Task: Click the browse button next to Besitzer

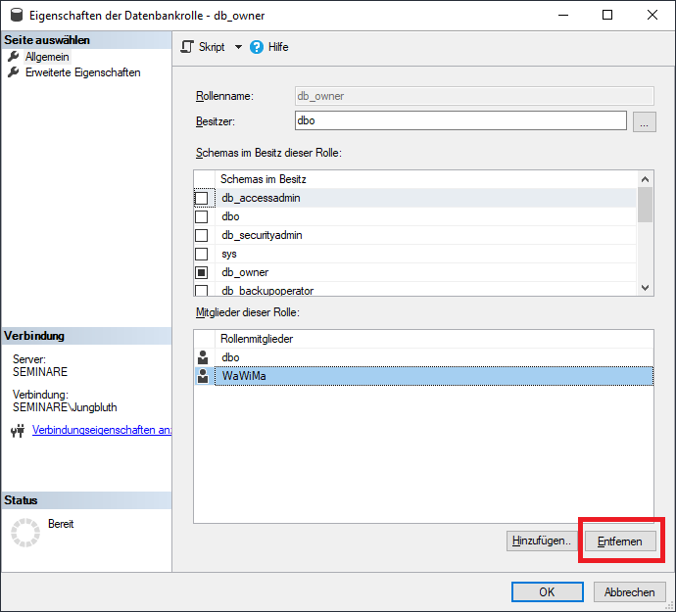Action: click(x=644, y=121)
